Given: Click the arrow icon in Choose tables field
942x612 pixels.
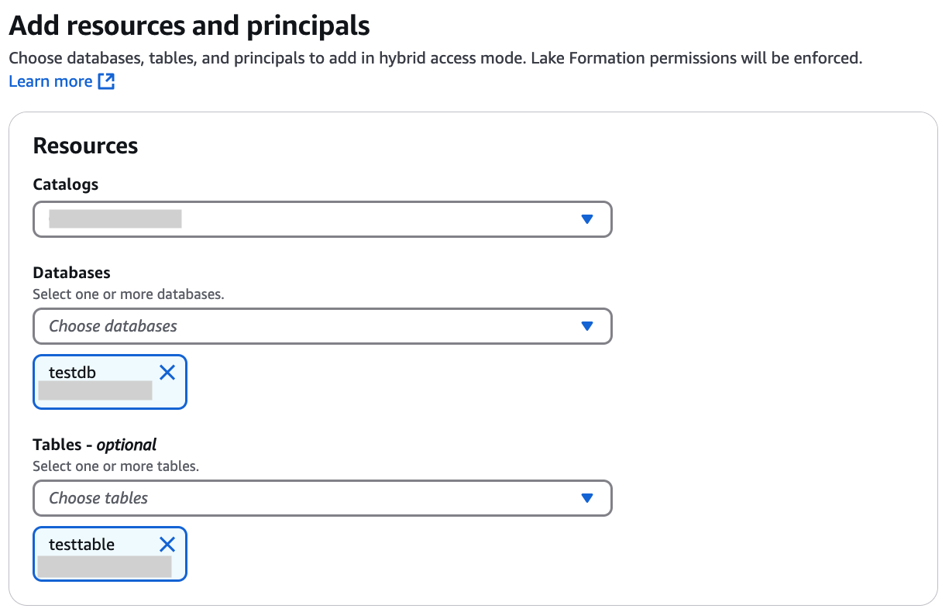Looking at the screenshot, I should pos(587,498).
